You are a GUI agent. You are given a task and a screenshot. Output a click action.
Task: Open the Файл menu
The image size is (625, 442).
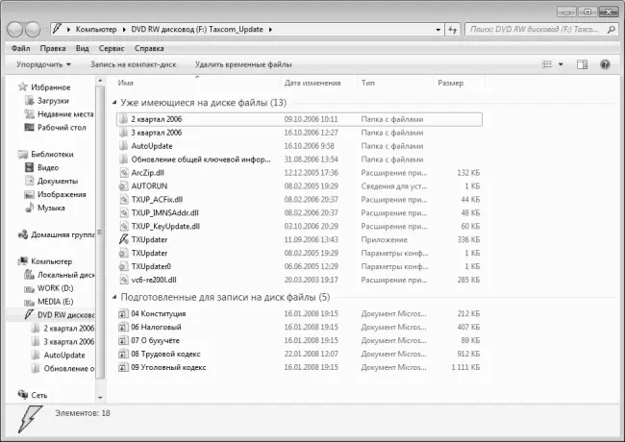[21, 48]
